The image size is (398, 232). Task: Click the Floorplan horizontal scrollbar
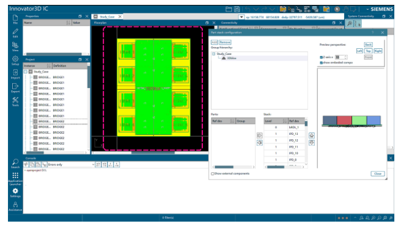click(153, 153)
